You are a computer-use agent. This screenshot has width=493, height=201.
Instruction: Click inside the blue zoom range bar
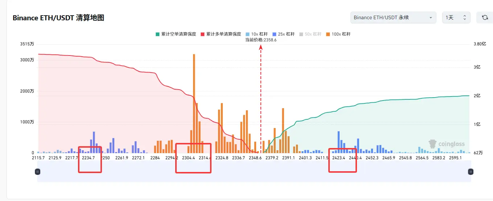254,172
